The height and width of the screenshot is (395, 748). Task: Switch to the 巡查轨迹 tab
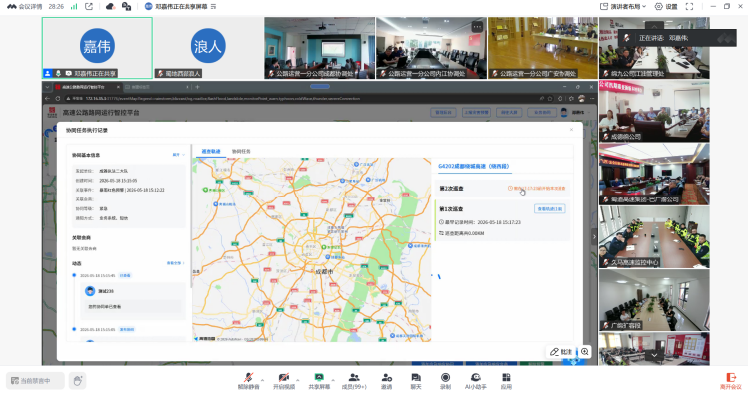211,151
